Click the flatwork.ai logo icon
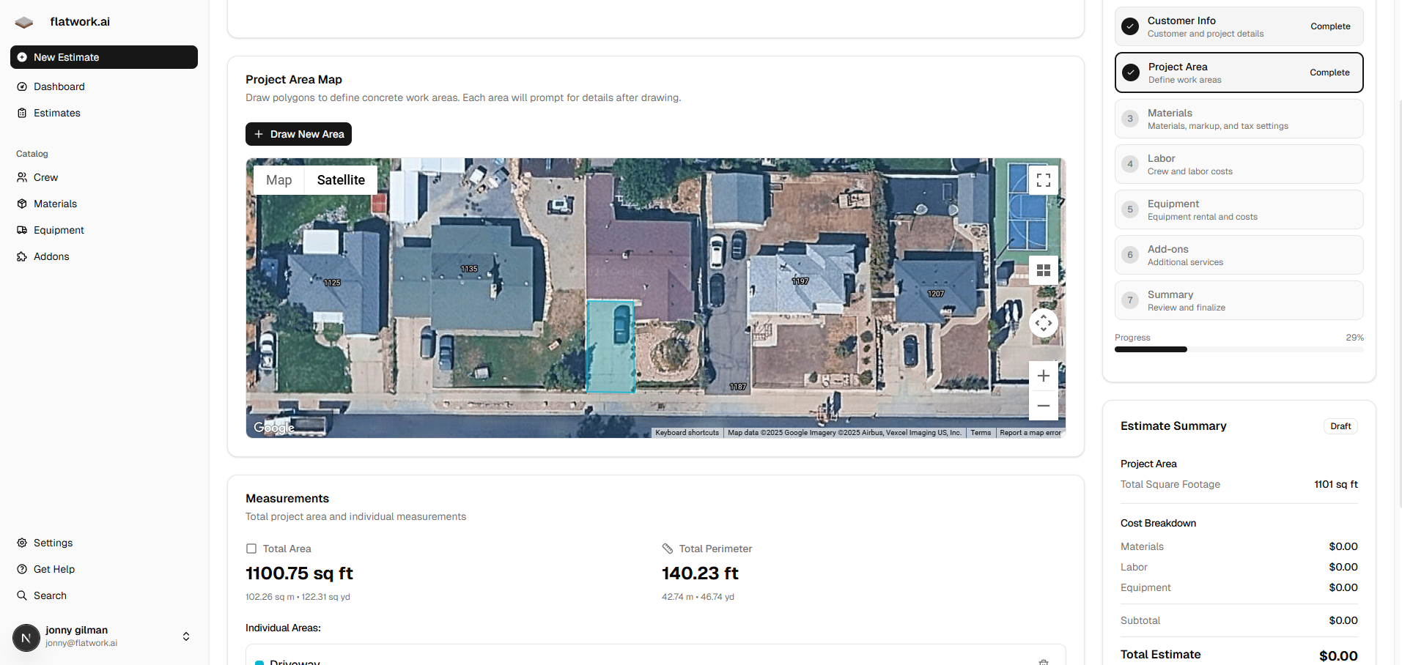The height and width of the screenshot is (665, 1402). tap(24, 22)
